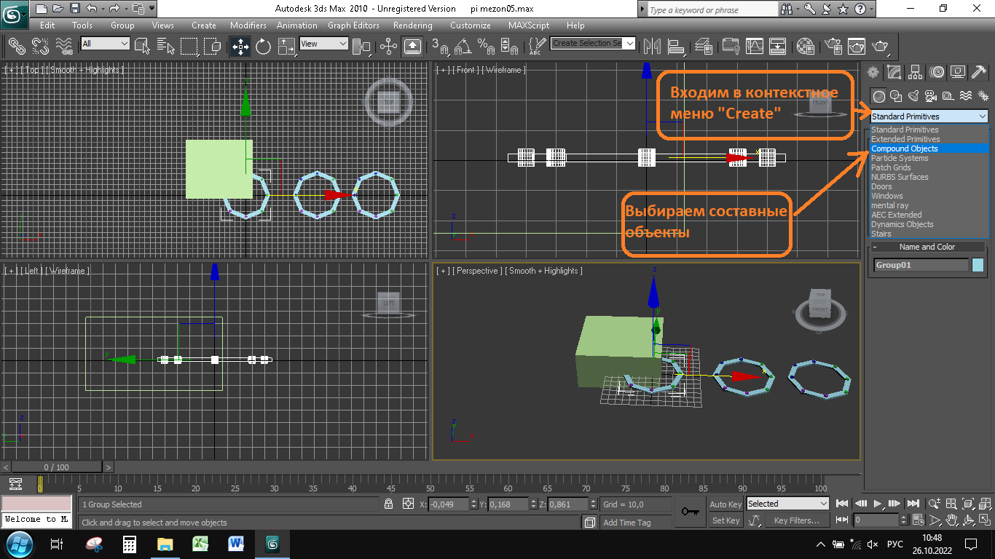
Task: Open the Selected key filter dropdown
Action: coord(788,504)
